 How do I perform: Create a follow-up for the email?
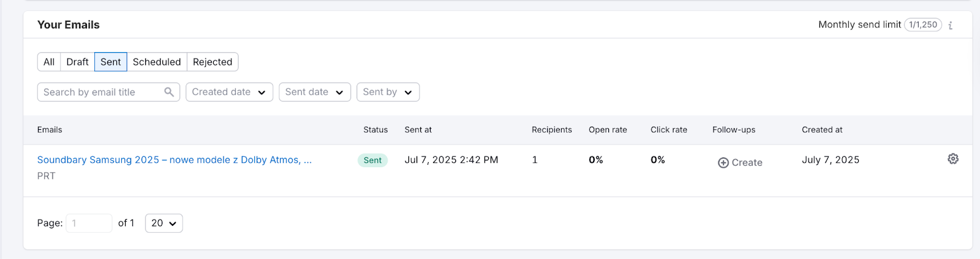pos(747,163)
